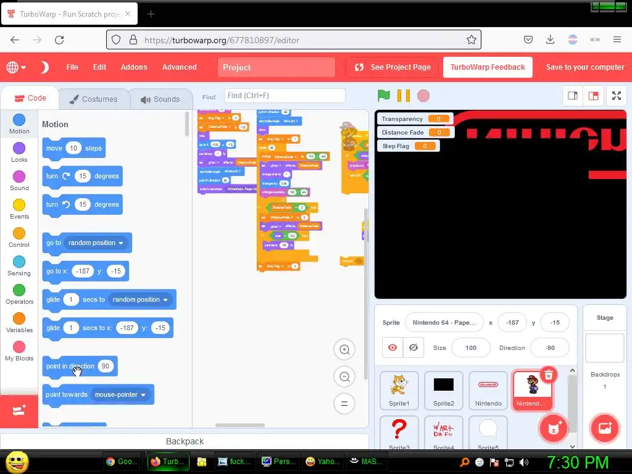The image size is (632, 474).
Task: Hide the sprite using crossed-eye icon
Action: coord(413,347)
